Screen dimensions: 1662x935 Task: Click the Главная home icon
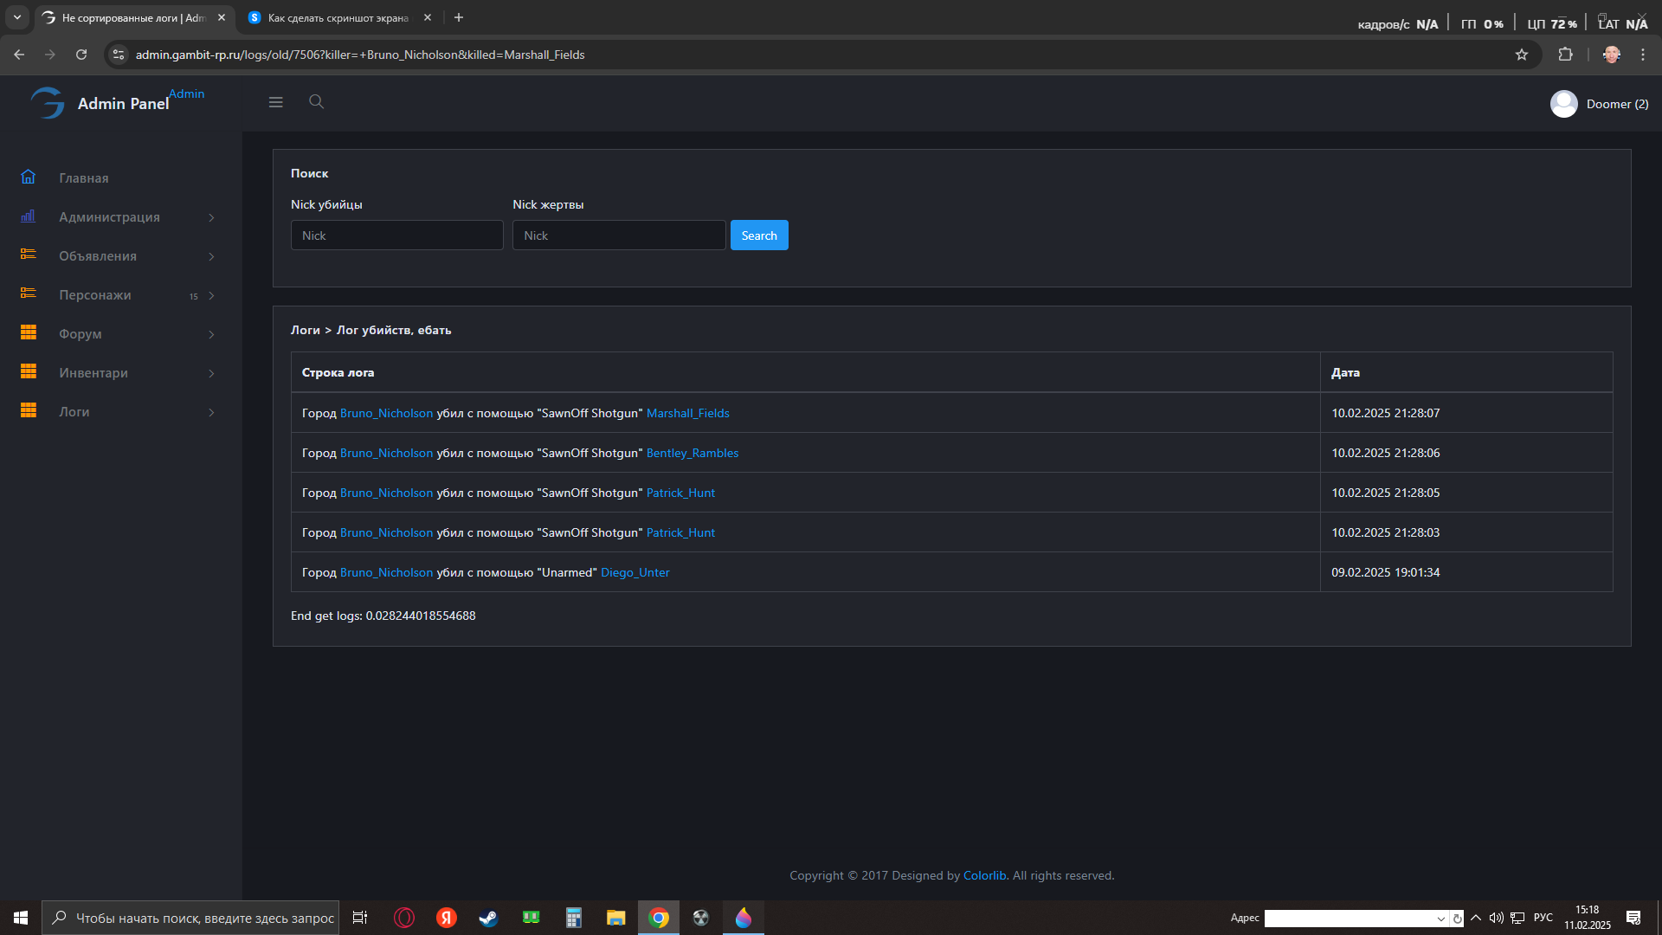pyautogui.click(x=29, y=177)
